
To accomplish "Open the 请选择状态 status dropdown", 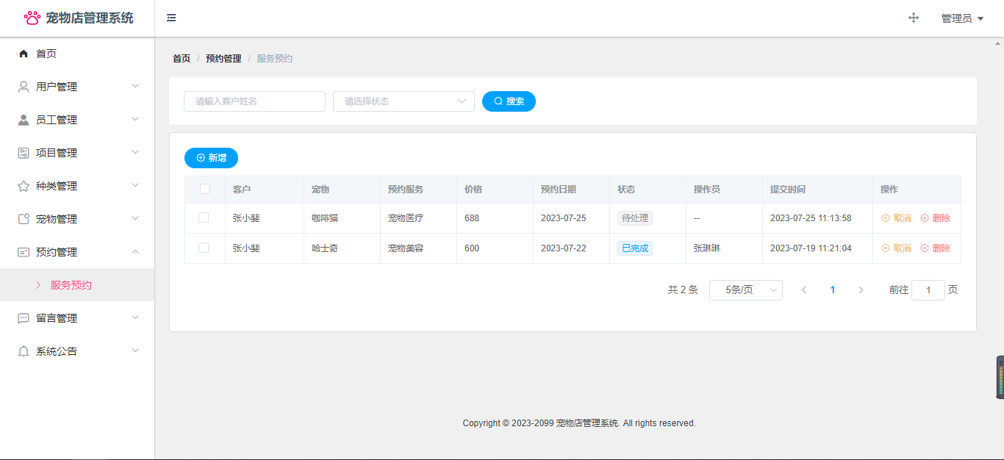I will (x=404, y=101).
